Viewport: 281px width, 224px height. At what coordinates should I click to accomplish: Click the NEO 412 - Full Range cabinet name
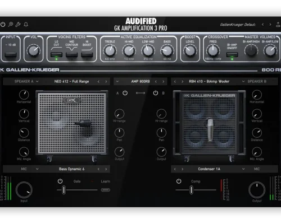(71, 82)
